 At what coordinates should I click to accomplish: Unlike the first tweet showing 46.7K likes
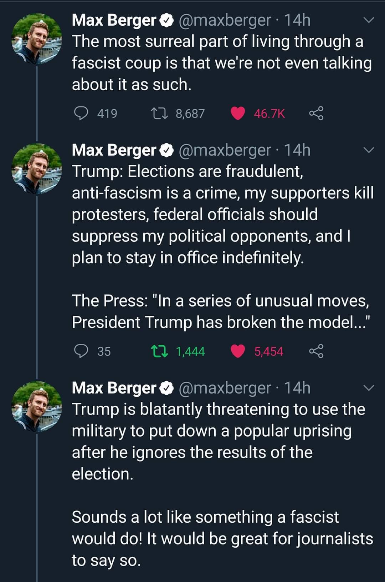239,114
